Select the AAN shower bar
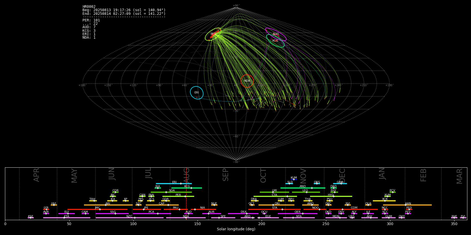The height and width of the screenshot is (235, 471). 407,205
